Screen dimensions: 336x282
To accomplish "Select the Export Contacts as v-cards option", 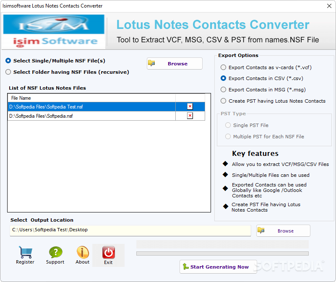I will pos(223,67).
